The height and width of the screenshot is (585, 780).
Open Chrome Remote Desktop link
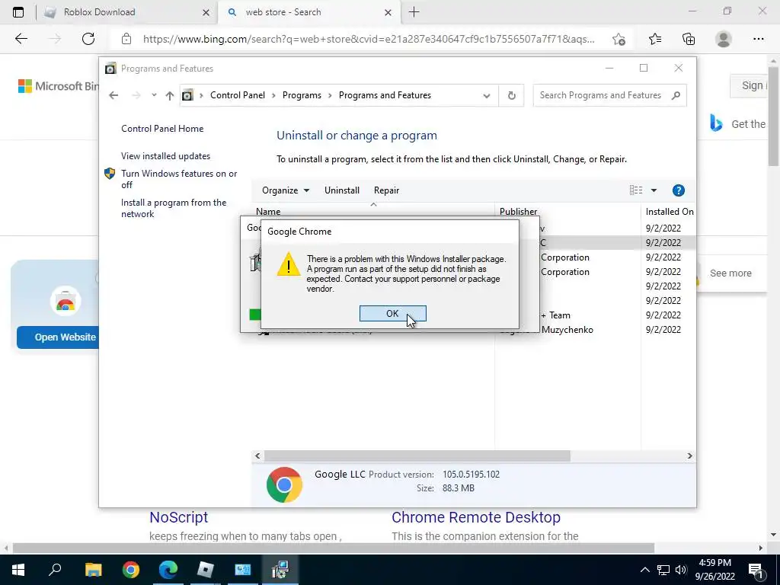(475, 517)
